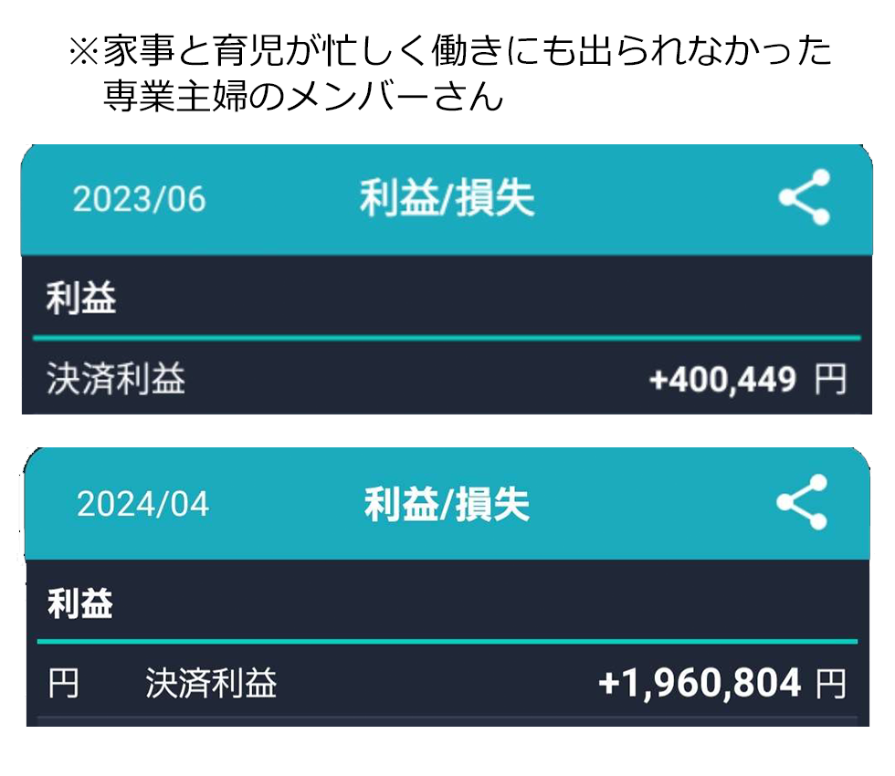Click the 利益/損失 title in the 2023/06 header
The image size is (895, 776).
(x=447, y=199)
